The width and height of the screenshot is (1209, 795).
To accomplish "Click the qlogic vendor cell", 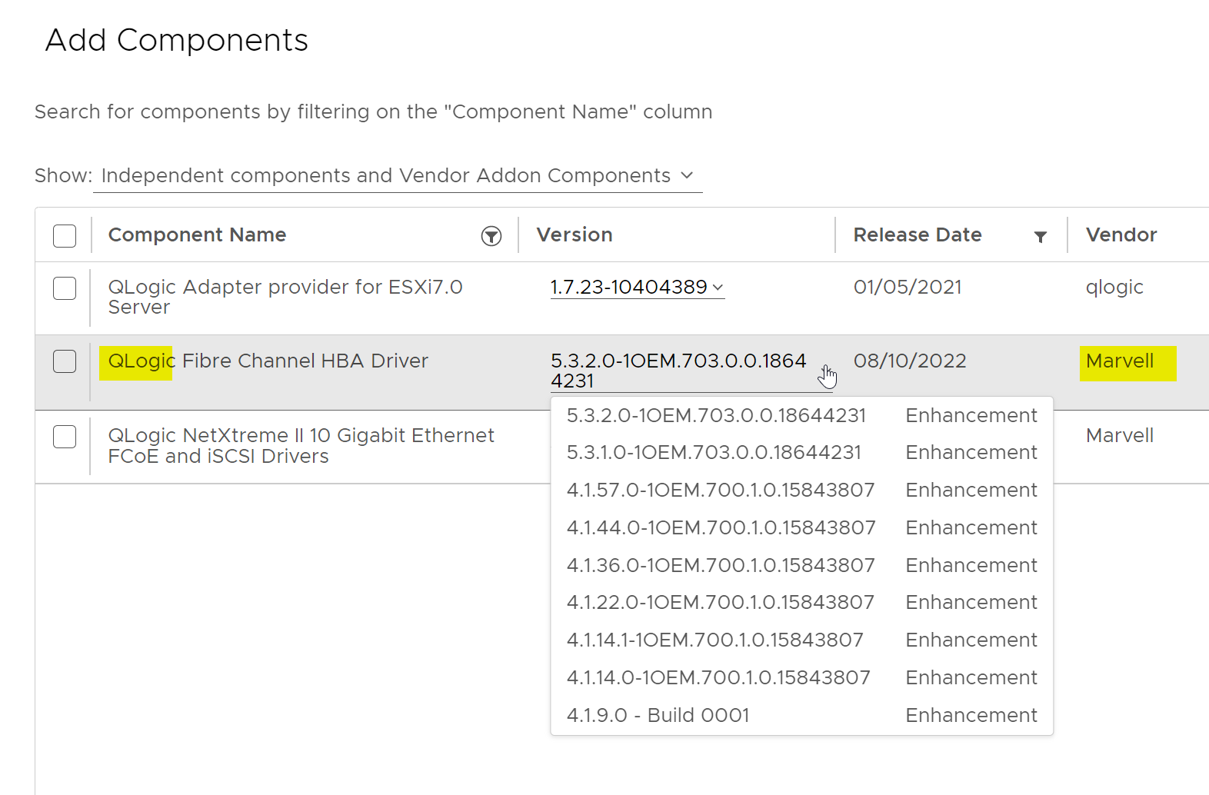I will (1114, 288).
